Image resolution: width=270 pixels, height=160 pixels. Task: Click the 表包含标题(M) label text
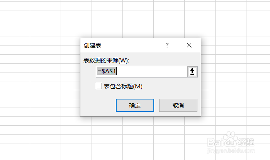123,86
